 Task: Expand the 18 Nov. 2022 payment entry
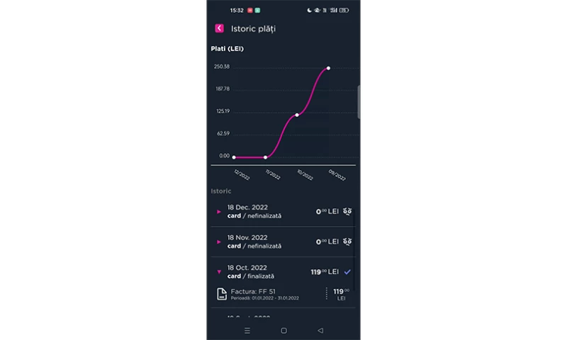(x=219, y=242)
